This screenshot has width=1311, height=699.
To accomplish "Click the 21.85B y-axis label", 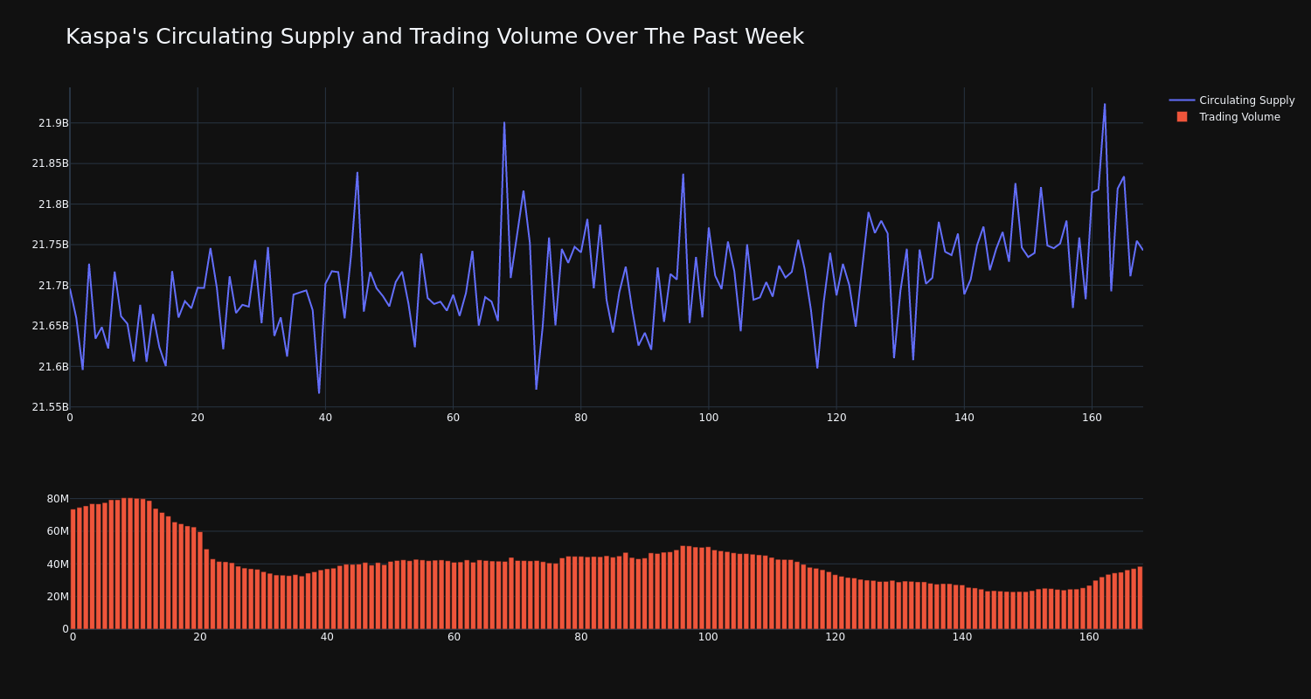I will click(x=50, y=163).
